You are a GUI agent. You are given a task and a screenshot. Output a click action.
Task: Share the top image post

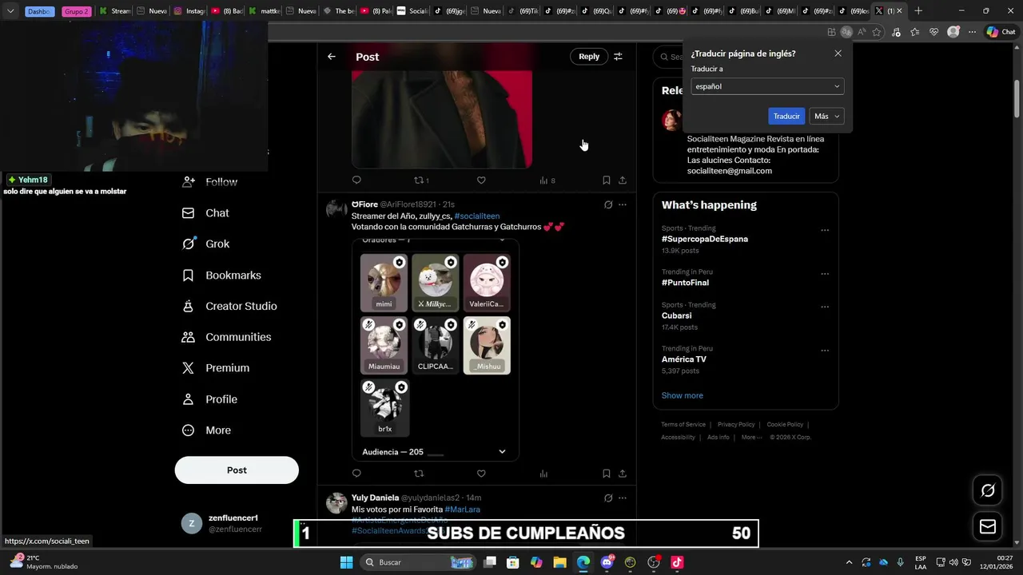coord(623,180)
